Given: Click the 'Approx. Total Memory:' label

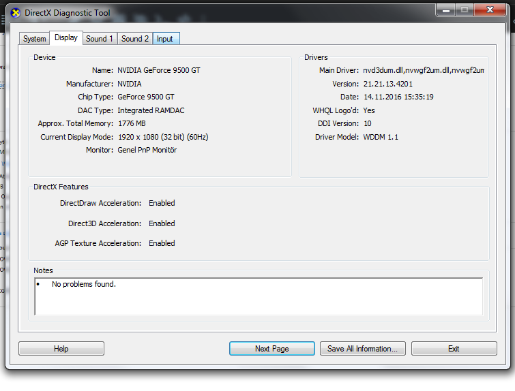Looking at the screenshot, I should point(76,123).
